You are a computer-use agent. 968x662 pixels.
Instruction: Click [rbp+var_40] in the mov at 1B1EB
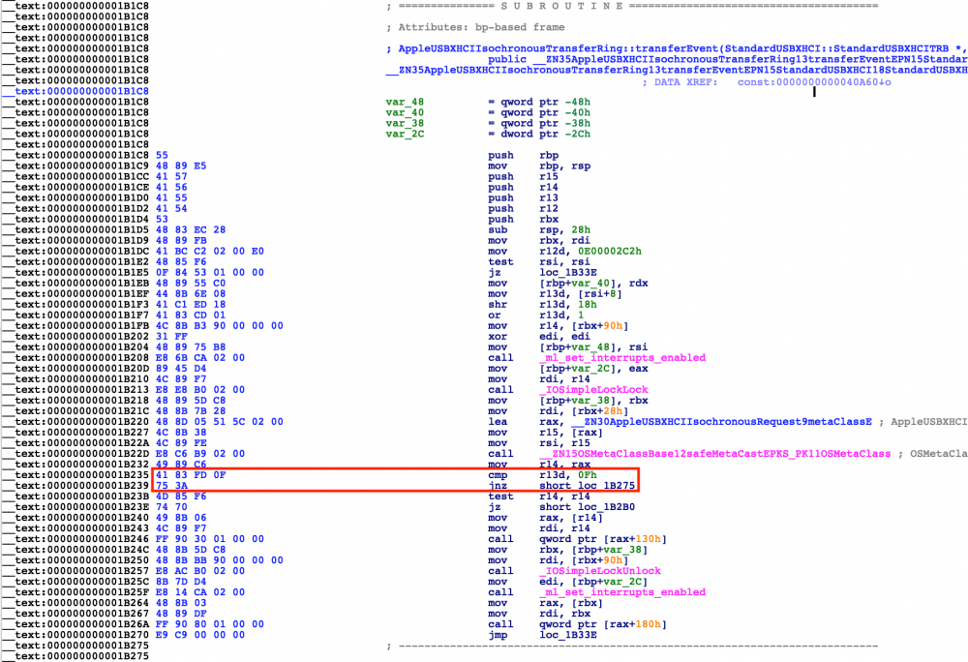click(581, 284)
